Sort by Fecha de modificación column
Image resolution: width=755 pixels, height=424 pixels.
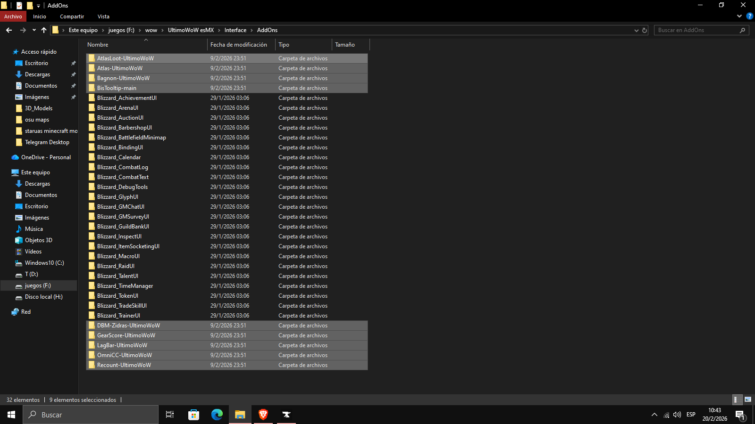239,45
